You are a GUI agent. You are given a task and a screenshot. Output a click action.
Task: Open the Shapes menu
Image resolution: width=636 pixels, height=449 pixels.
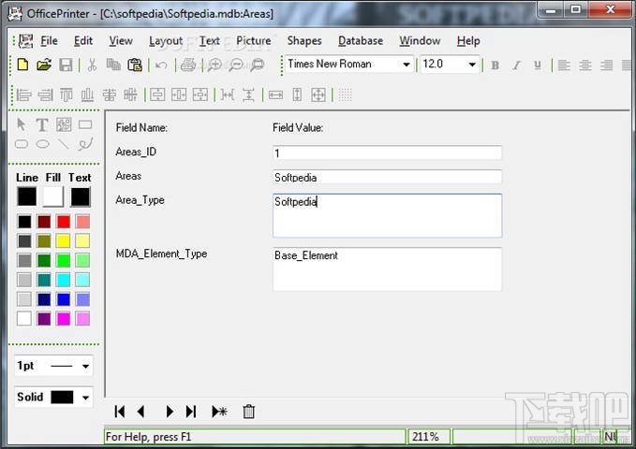point(304,41)
